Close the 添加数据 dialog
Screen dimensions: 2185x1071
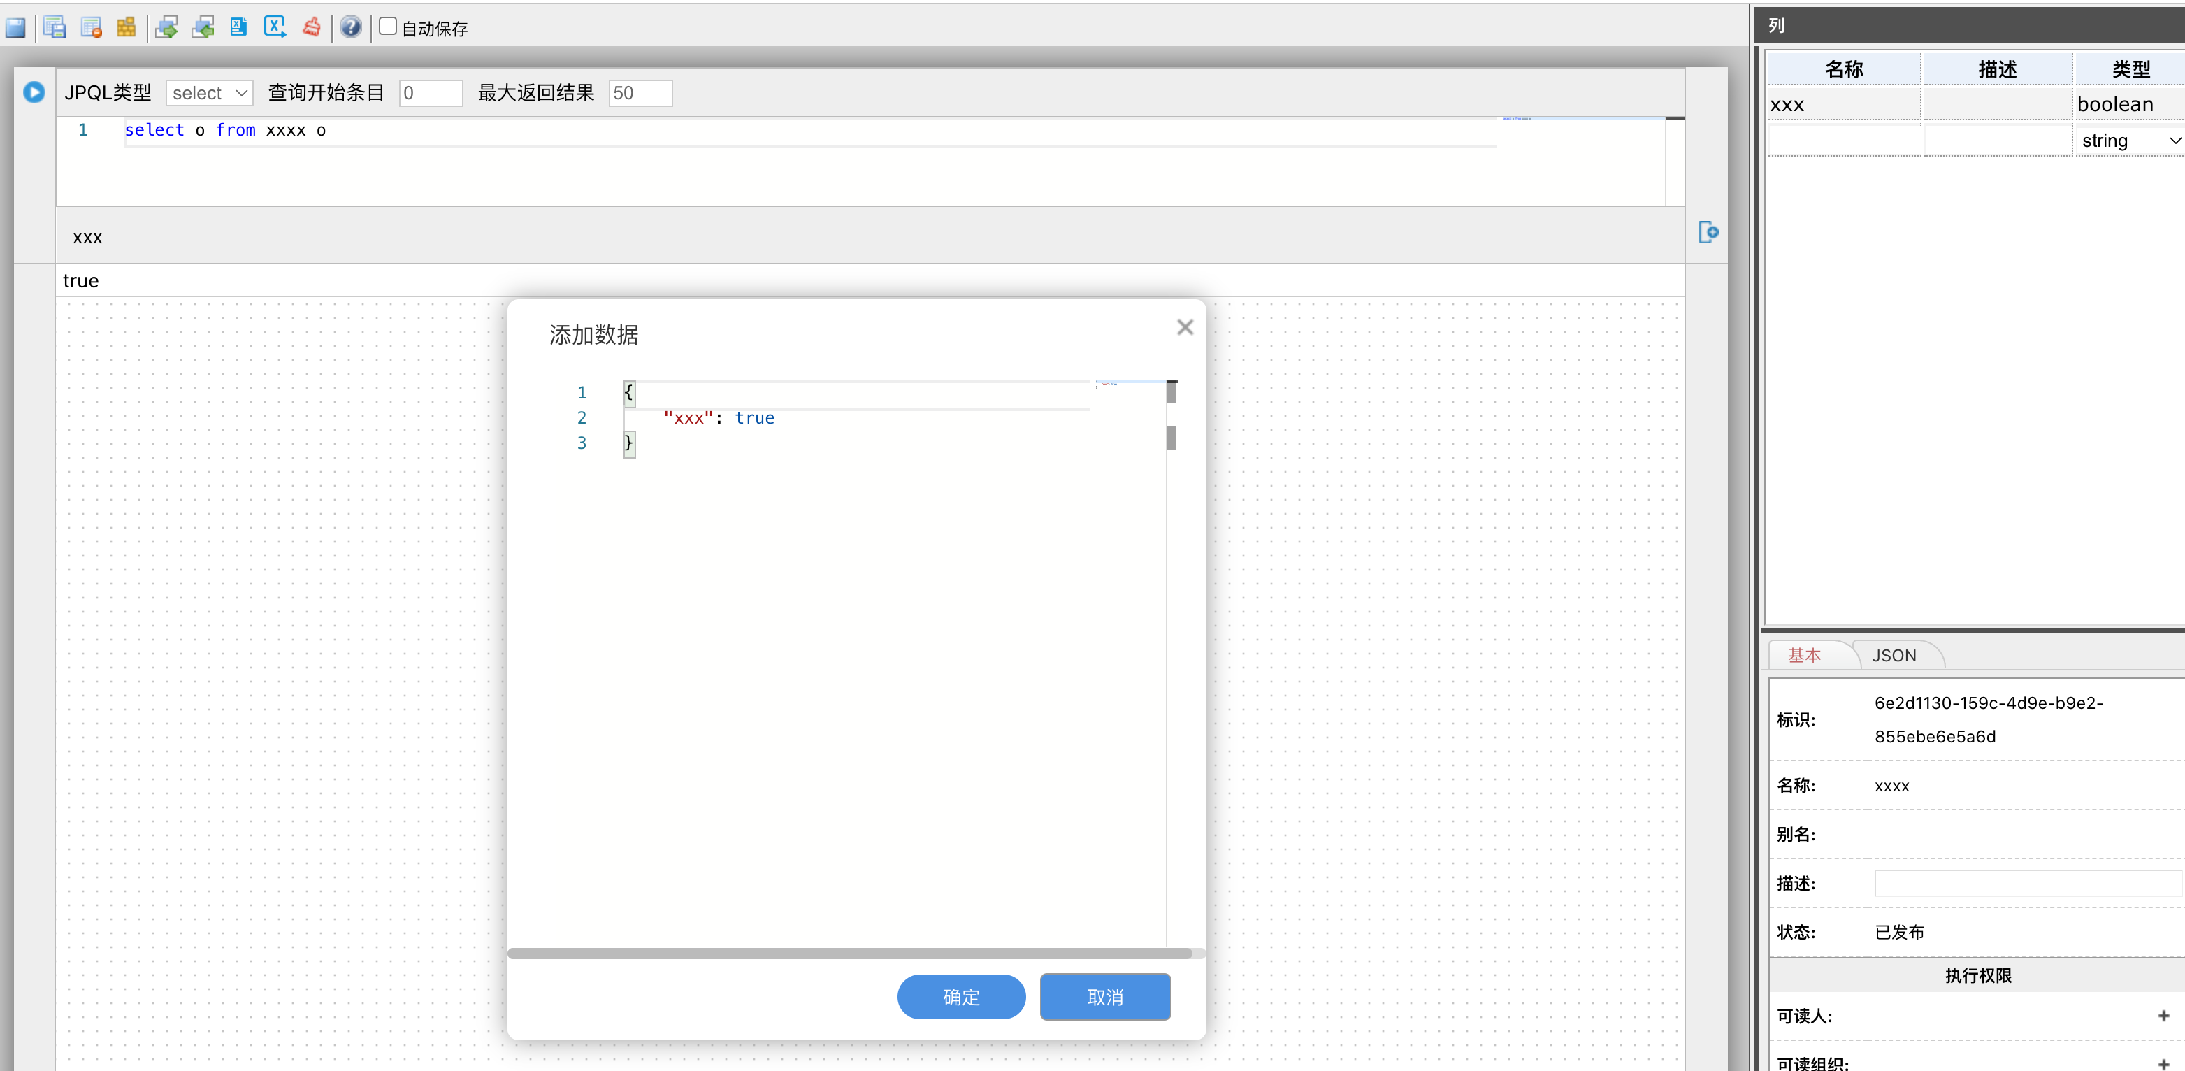1185,328
